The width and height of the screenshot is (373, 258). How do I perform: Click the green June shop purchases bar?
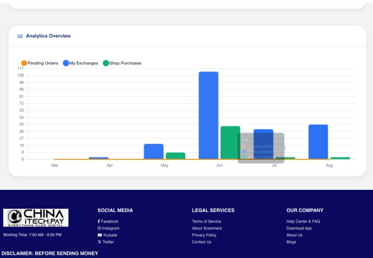(x=230, y=142)
